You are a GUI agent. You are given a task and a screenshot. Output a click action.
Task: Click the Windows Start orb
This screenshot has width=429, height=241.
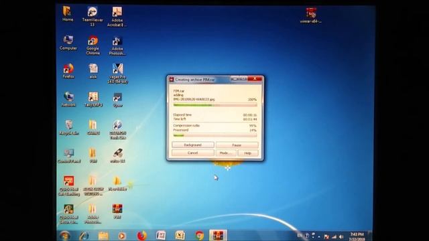(65, 236)
